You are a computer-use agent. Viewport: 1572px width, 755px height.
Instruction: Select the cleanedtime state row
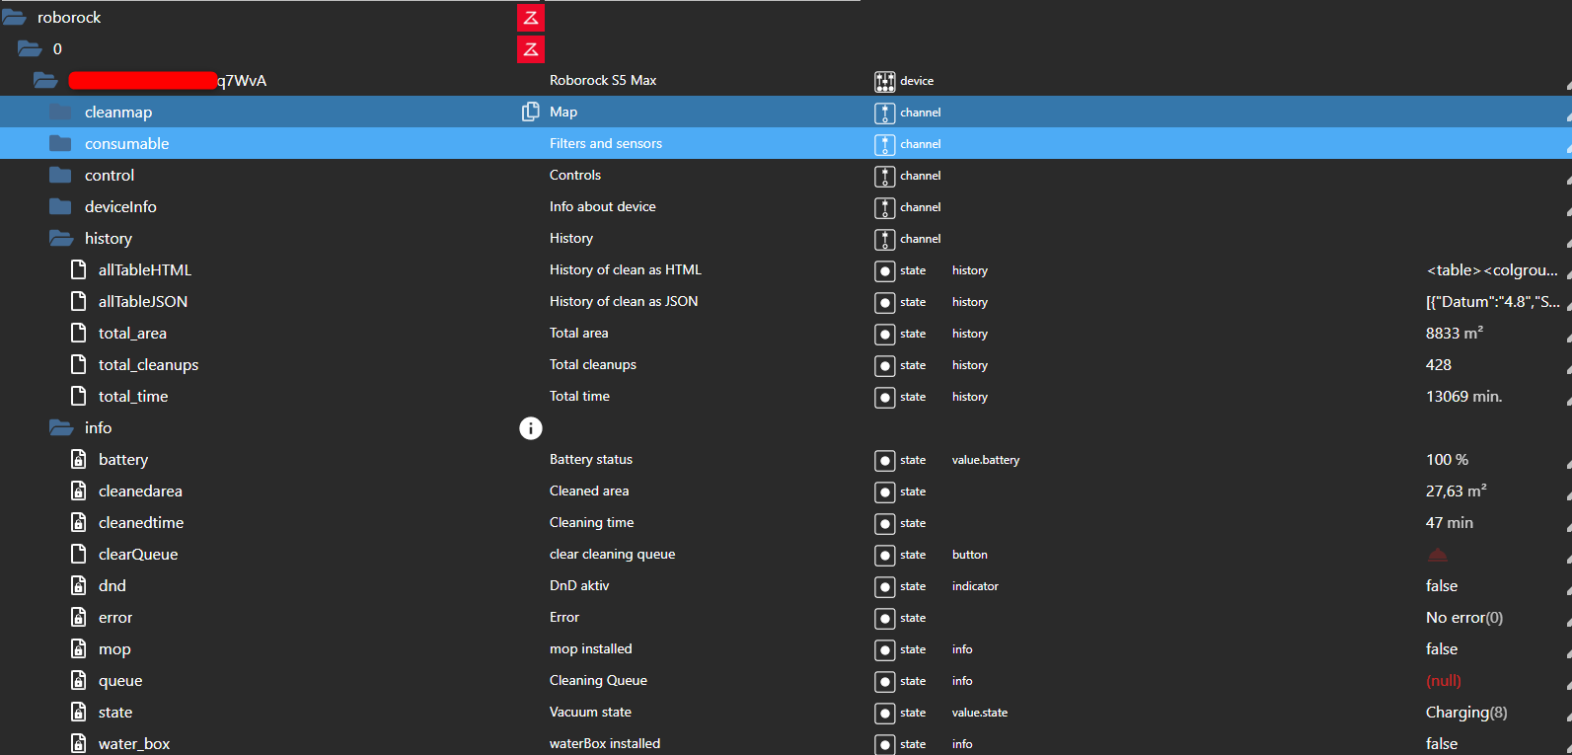click(786, 522)
